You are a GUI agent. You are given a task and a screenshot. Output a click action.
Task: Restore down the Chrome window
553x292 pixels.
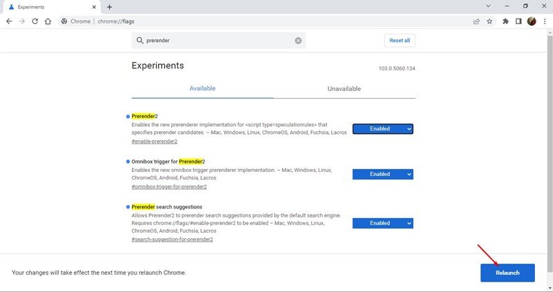[525, 6]
